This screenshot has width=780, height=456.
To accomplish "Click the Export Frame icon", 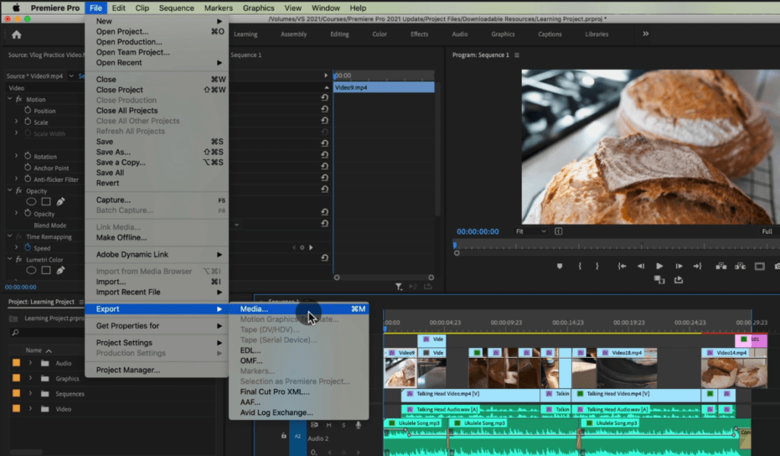I will point(778,266).
